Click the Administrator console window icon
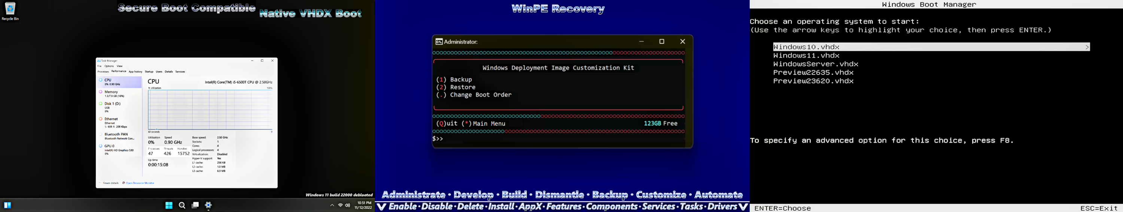 [439, 42]
